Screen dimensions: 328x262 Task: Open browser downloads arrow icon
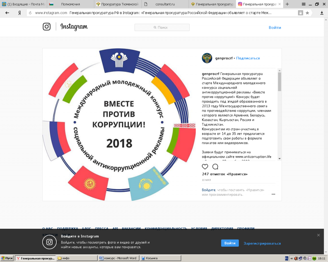(x=322, y=13)
